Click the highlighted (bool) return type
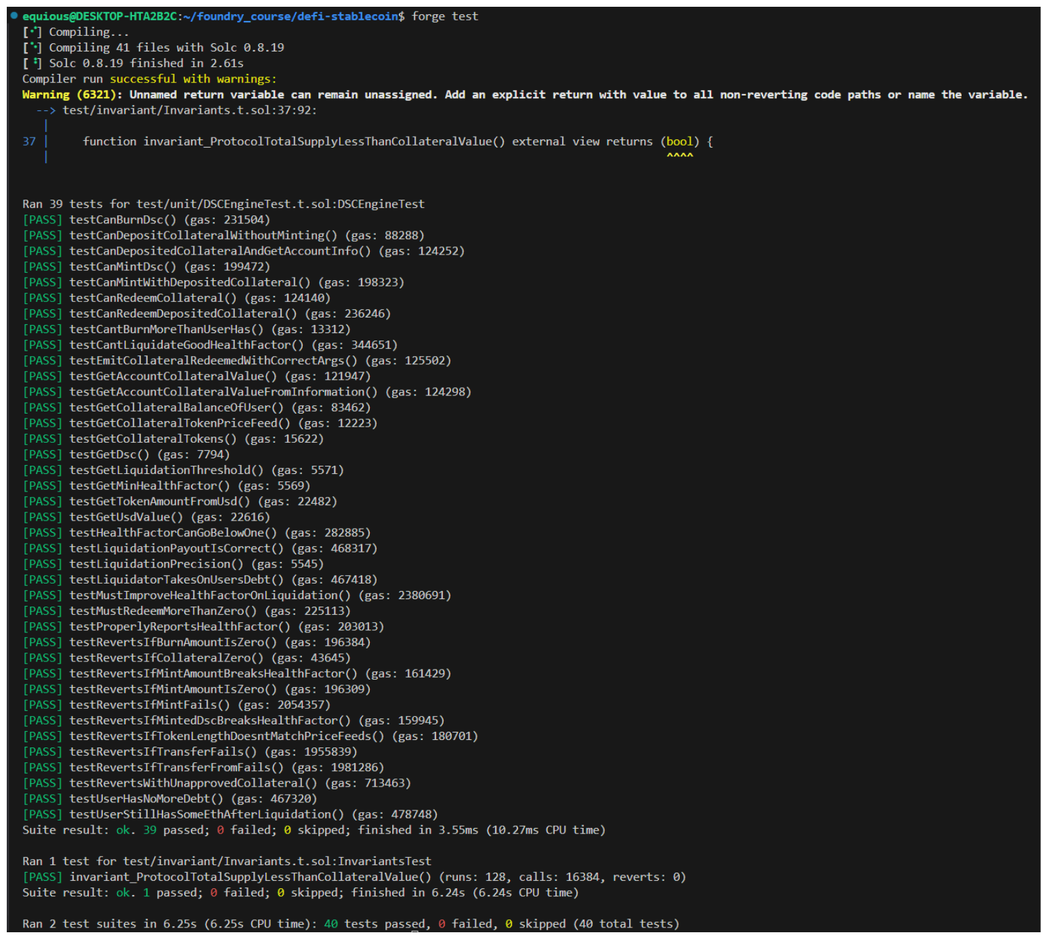 tap(679, 141)
